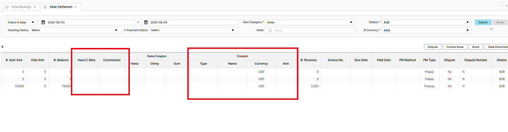The width and height of the screenshot is (508, 132).
Task: Close the Hotel Bookings tab
Action: (35, 7)
